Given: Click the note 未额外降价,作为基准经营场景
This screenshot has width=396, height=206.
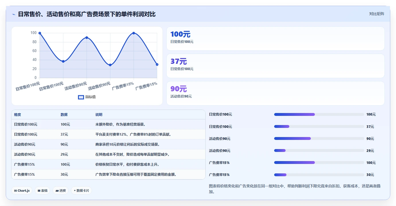Looking at the screenshot, I should (x=120, y=124).
